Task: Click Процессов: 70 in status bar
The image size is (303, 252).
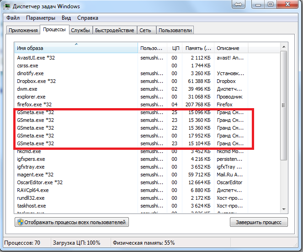Action: (22, 243)
